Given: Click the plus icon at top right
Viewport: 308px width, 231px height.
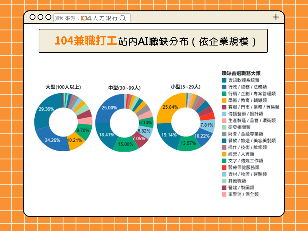Looking at the screenshot, I should pyautogui.click(x=276, y=17).
